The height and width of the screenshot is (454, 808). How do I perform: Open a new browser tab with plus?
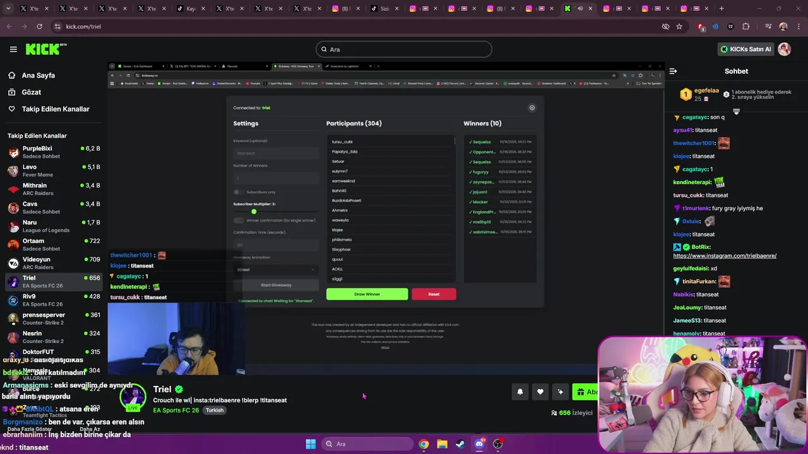pyautogui.click(x=722, y=9)
